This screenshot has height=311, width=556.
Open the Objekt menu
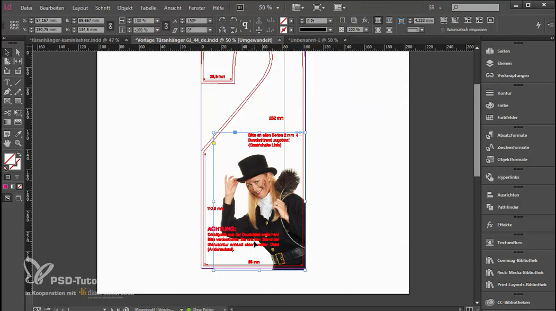(x=125, y=8)
